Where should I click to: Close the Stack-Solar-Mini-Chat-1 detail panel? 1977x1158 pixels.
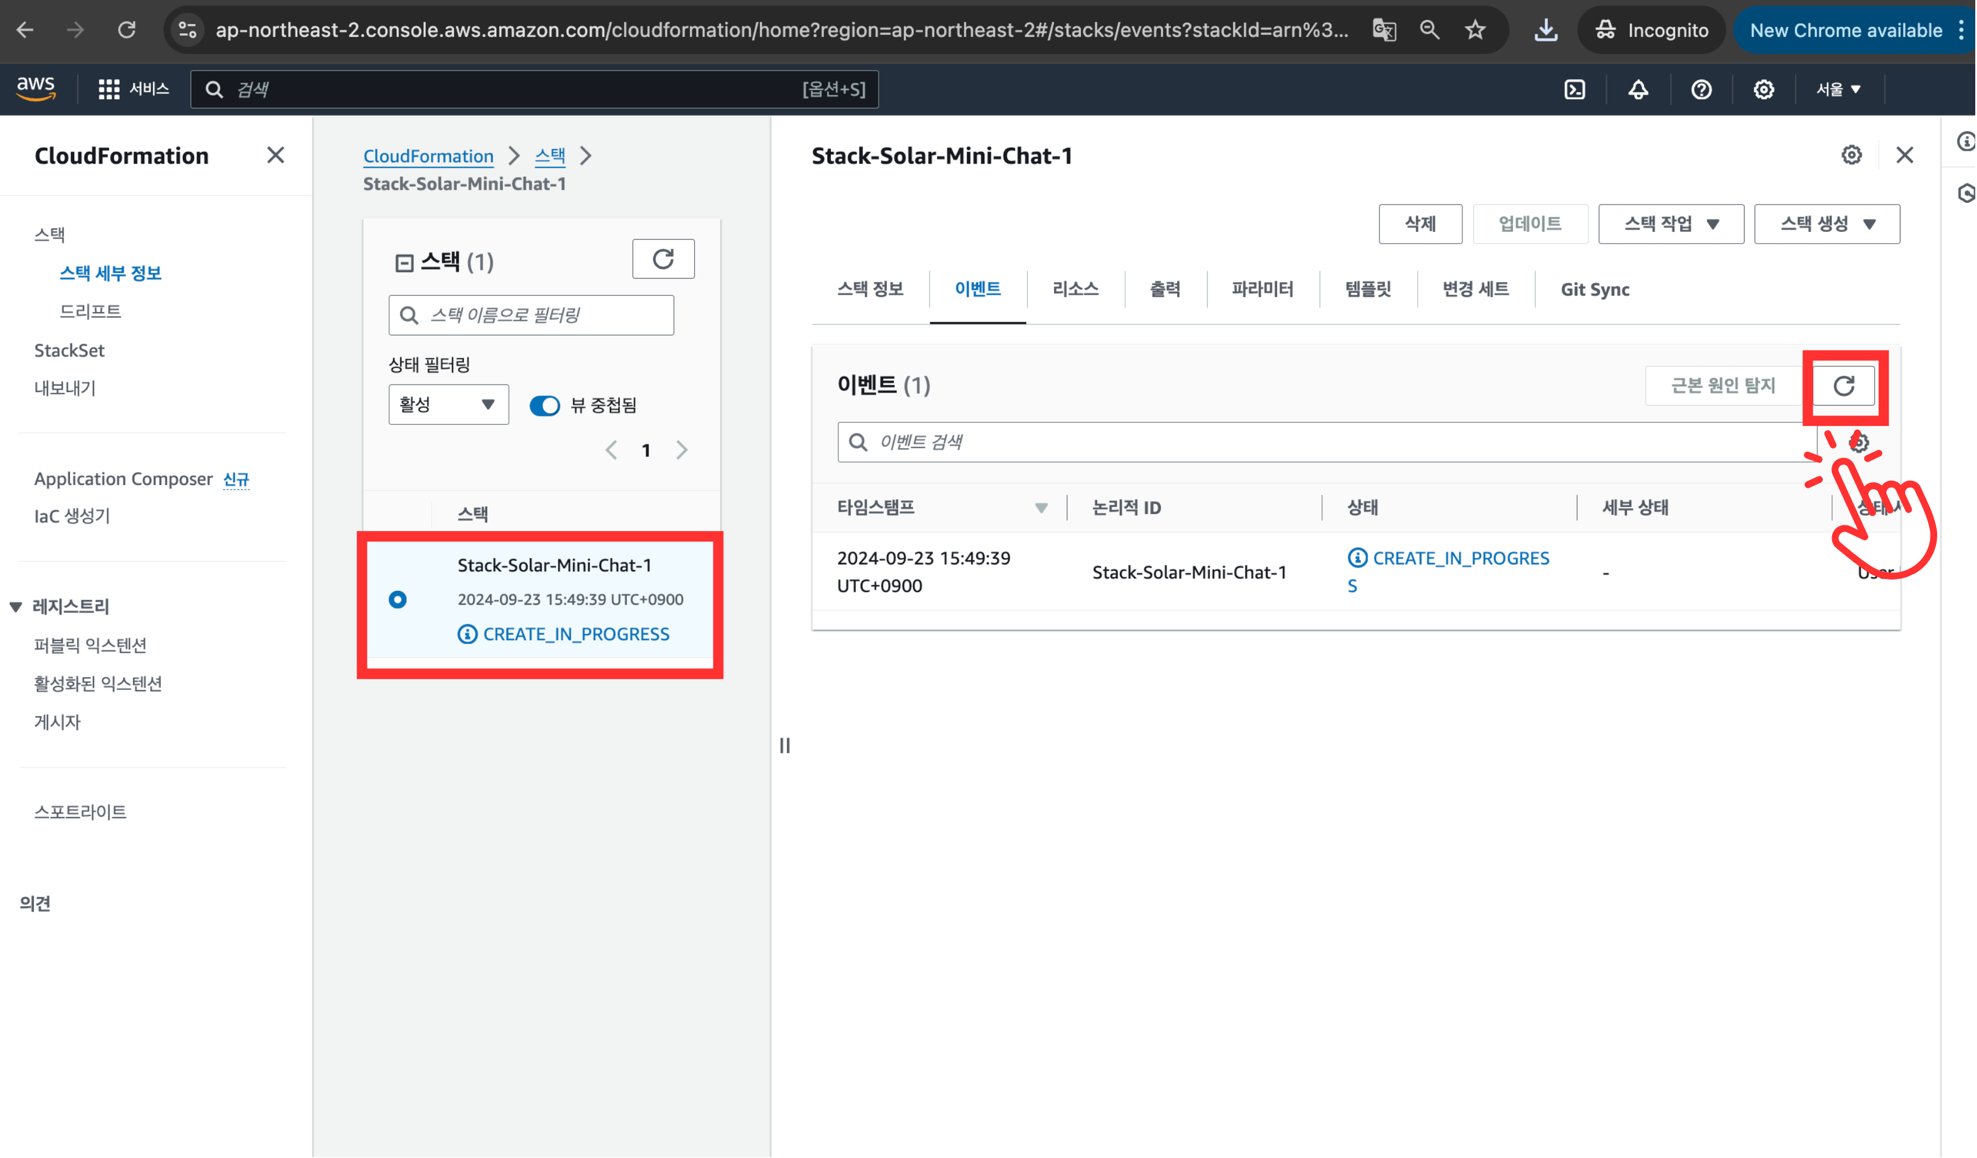[1906, 155]
